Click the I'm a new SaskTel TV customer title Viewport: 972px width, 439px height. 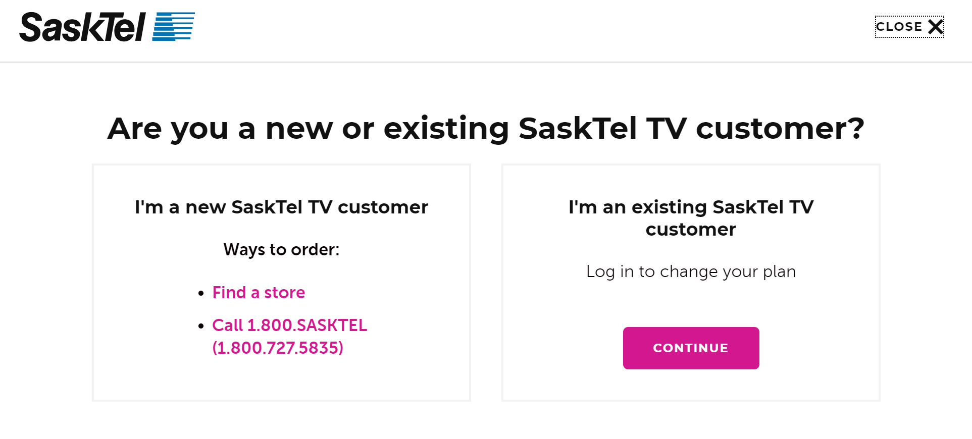click(x=281, y=207)
